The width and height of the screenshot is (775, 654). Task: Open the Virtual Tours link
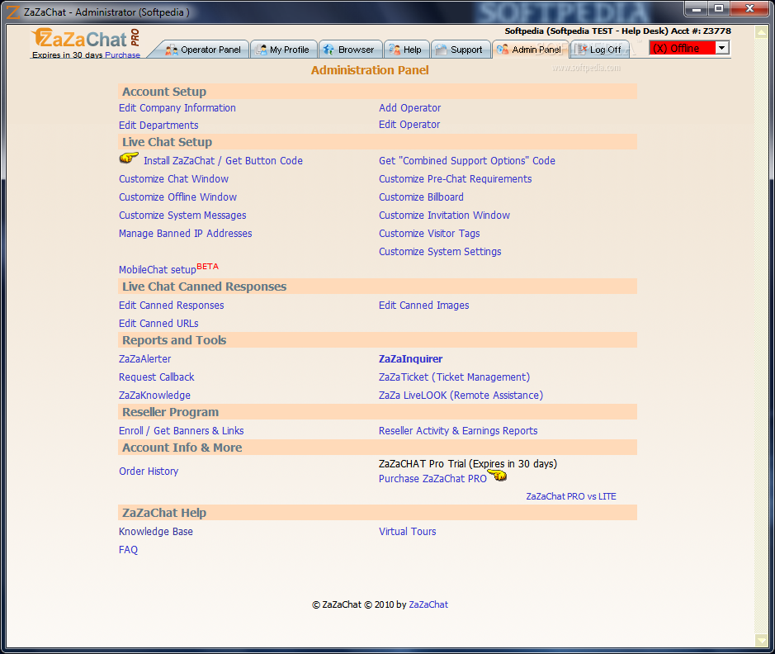point(407,532)
